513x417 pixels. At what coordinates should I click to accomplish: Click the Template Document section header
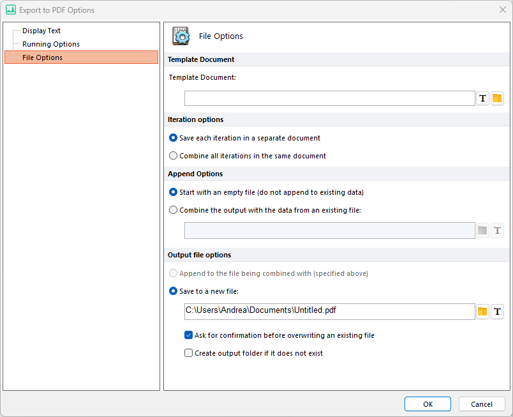(337, 59)
